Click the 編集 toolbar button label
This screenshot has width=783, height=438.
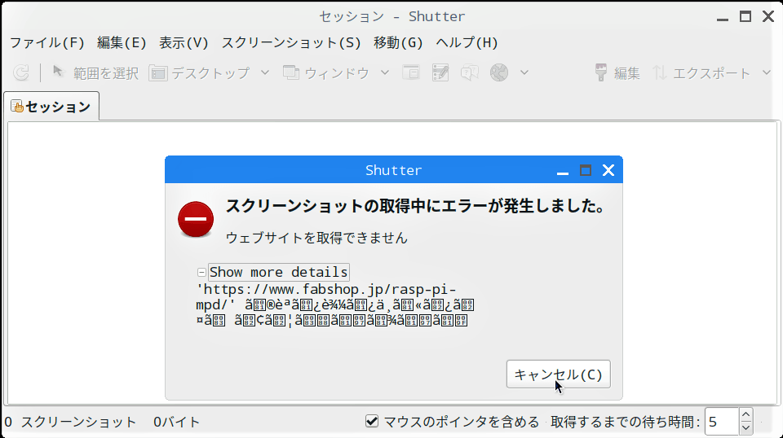point(626,74)
